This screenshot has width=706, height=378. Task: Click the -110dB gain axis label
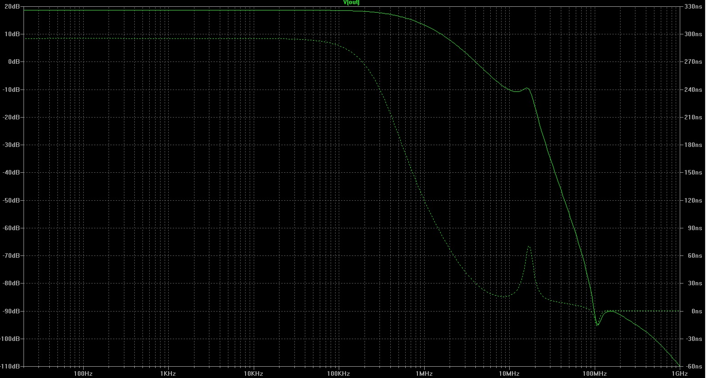[x=9, y=366]
